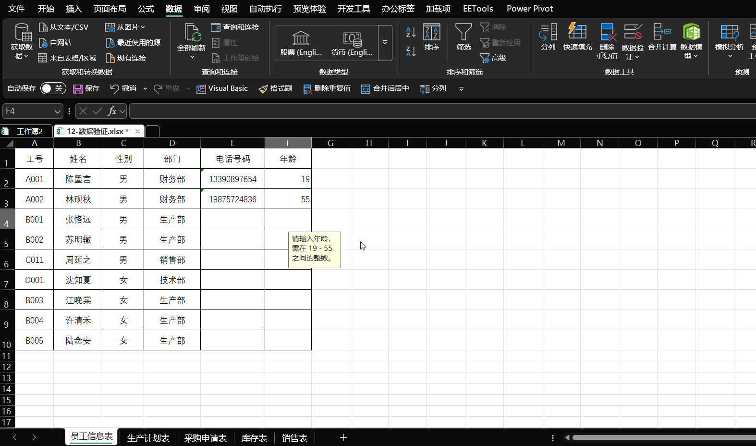Click the 全部刷新 icon
Viewport: 756px width, 446px height.
tap(192, 33)
